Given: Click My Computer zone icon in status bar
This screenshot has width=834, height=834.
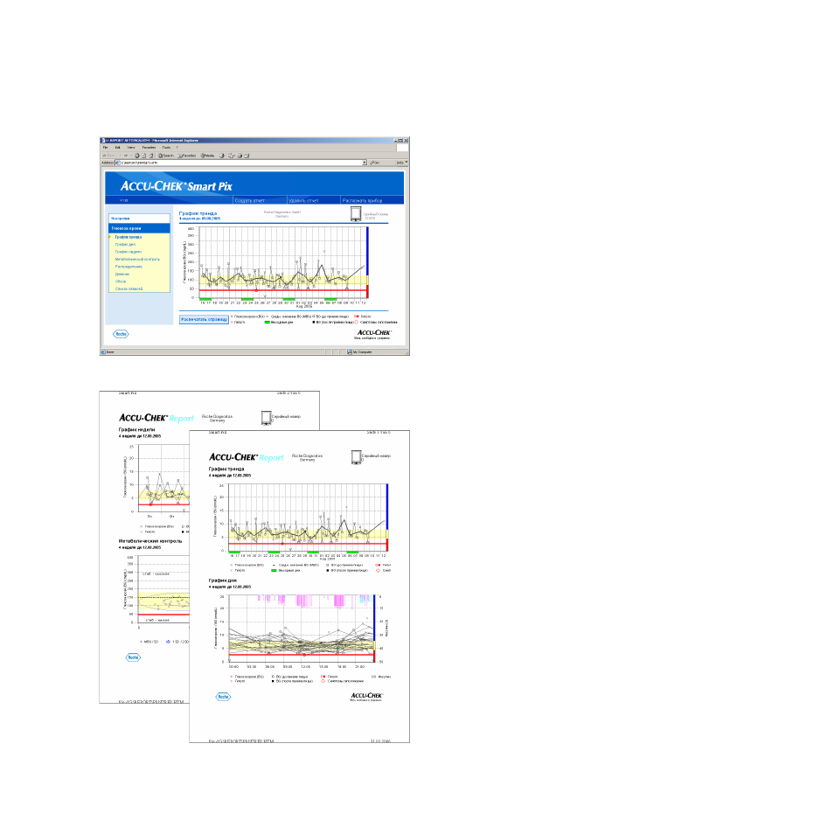Looking at the screenshot, I should coord(350,352).
